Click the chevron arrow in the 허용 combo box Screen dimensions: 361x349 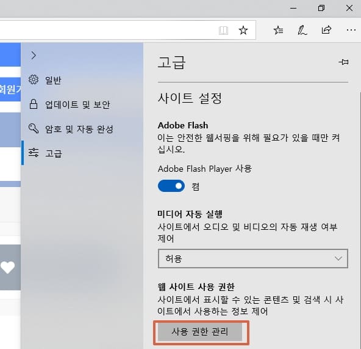tap(338, 259)
